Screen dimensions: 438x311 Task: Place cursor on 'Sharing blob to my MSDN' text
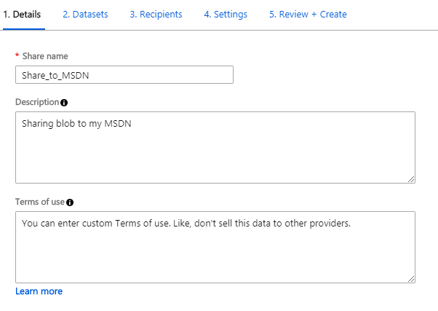pyautogui.click(x=76, y=124)
